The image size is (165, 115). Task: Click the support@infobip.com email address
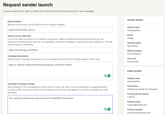(x=137, y=105)
